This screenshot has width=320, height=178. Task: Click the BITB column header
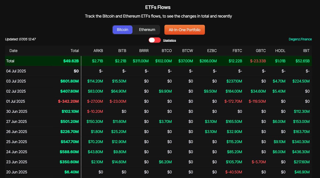(122, 51)
